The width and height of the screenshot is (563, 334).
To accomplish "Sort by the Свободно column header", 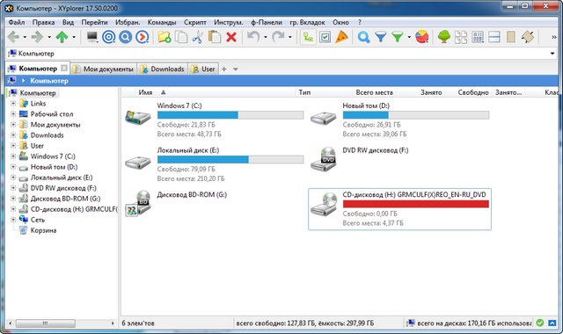I will [x=473, y=92].
